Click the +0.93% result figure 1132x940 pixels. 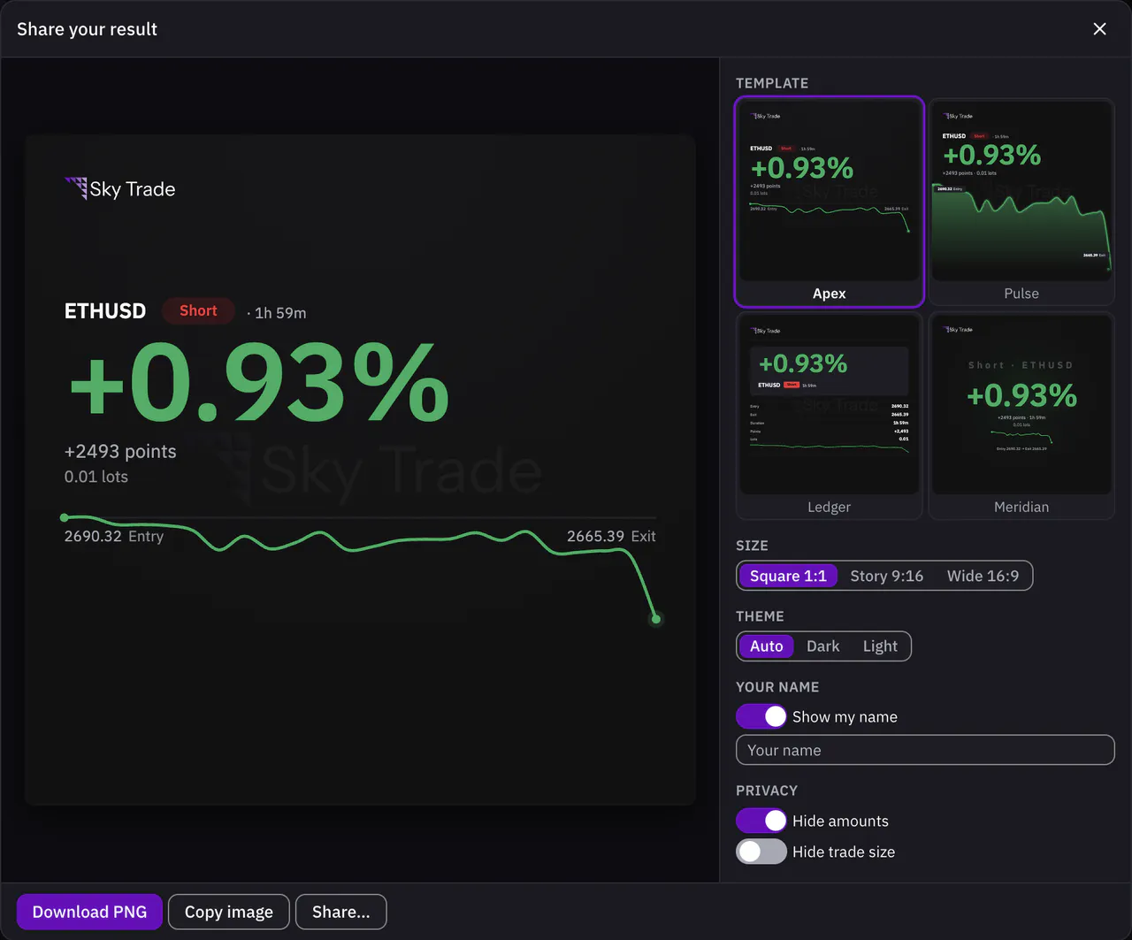click(x=259, y=384)
